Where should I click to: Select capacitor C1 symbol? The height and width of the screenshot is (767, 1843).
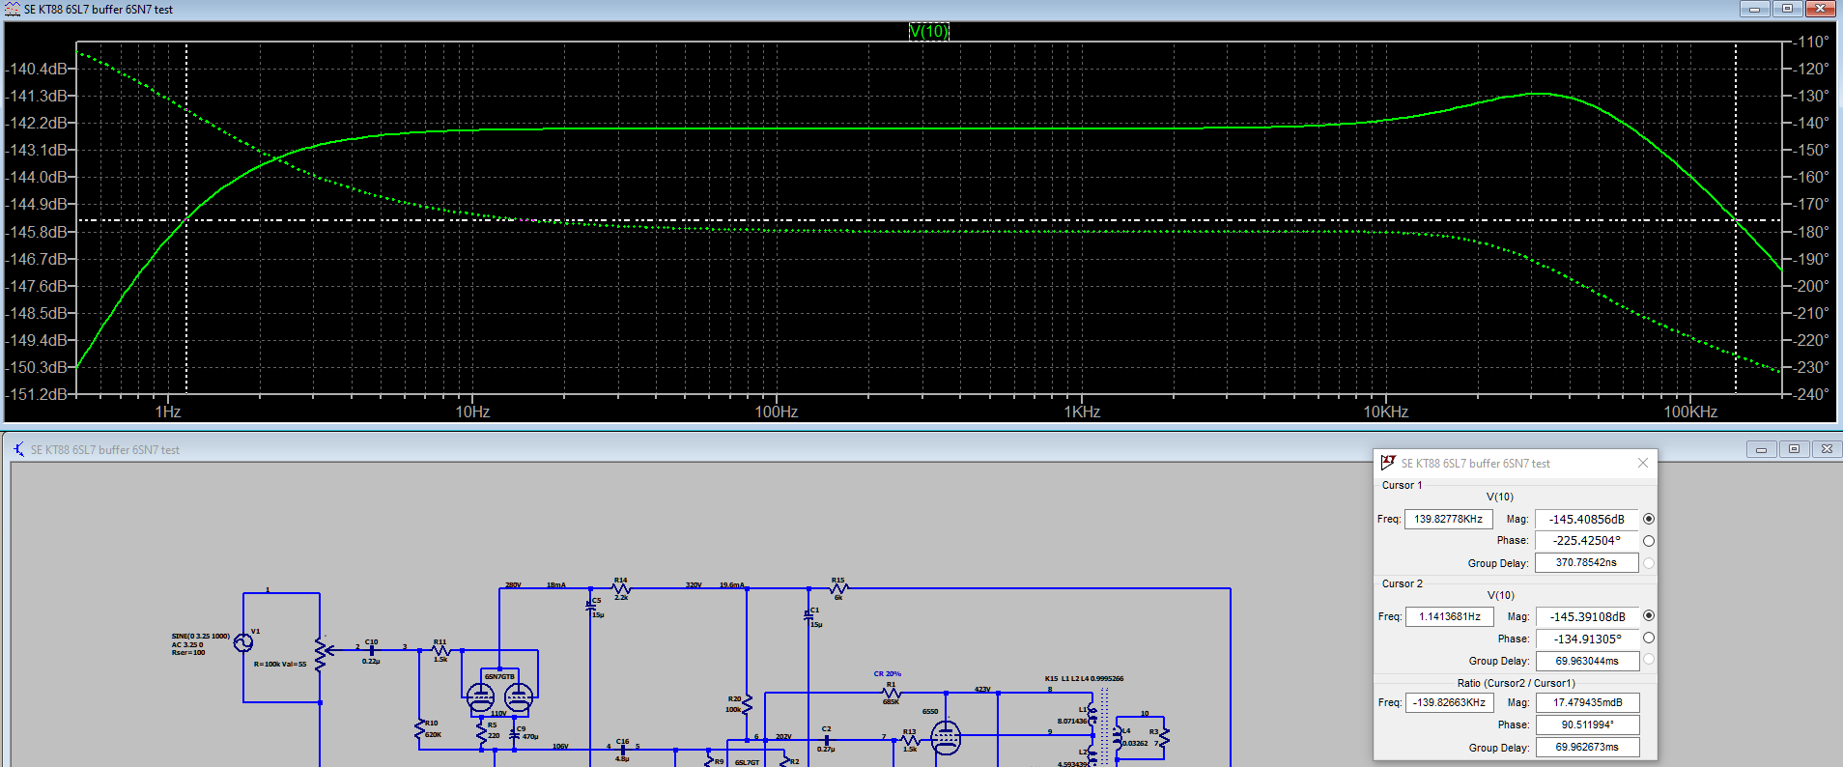[x=808, y=617]
